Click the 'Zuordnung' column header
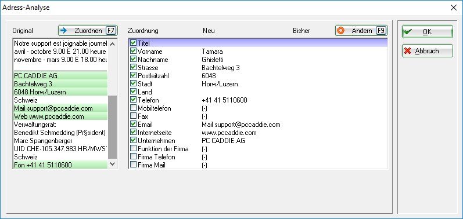The image size is (463, 219). click(143, 31)
